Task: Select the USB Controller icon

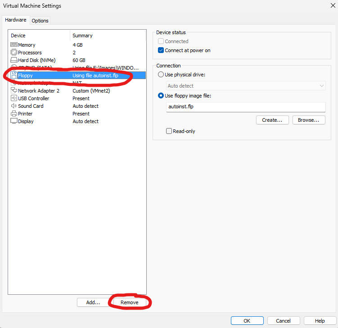Action: [x=14, y=98]
